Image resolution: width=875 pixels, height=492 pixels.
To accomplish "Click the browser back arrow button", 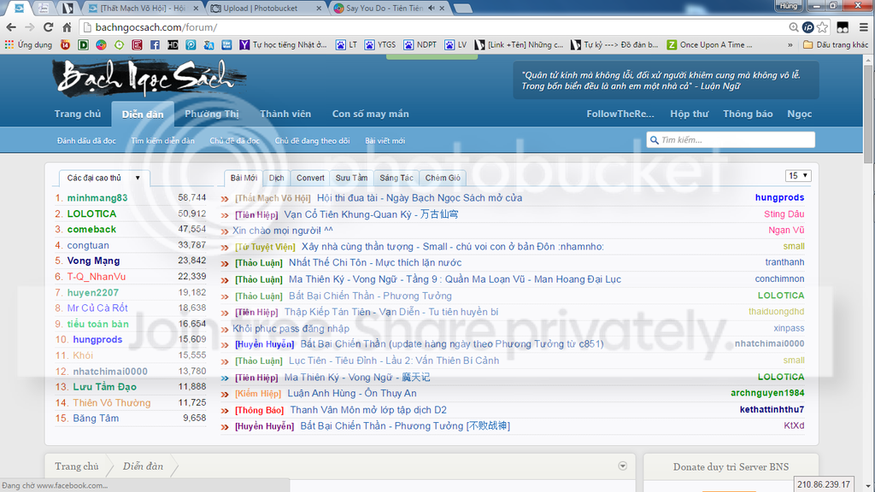I will [x=12, y=27].
